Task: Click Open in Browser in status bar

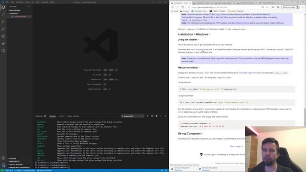Action: pos(44,171)
